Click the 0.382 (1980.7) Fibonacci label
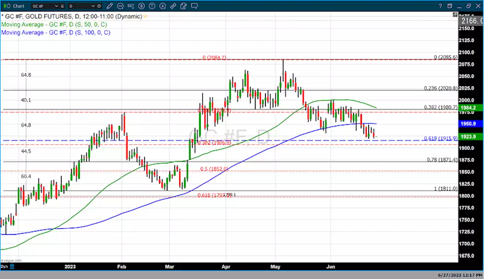The height and width of the screenshot is (279, 484). 441,107
